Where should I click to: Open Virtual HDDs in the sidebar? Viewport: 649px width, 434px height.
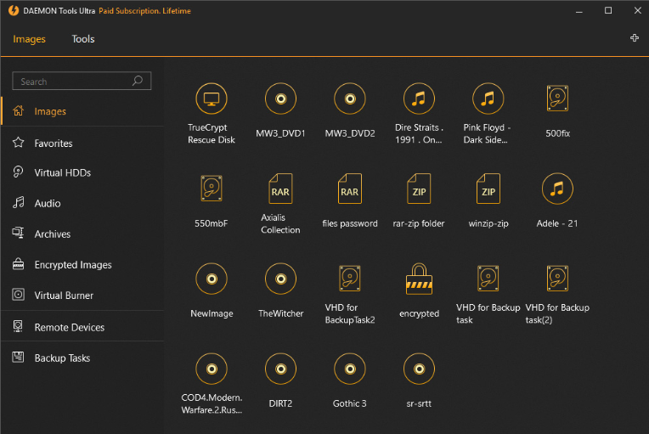coord(82,173)
